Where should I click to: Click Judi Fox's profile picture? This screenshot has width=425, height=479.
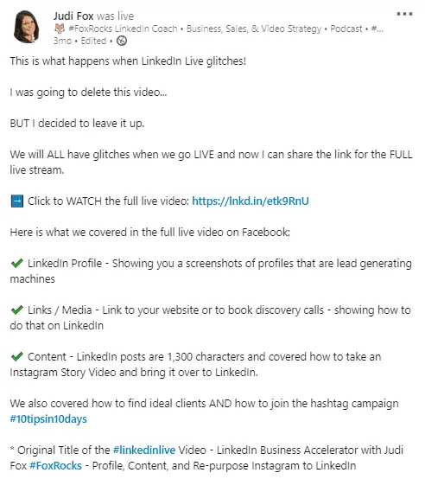coord(27,26)
